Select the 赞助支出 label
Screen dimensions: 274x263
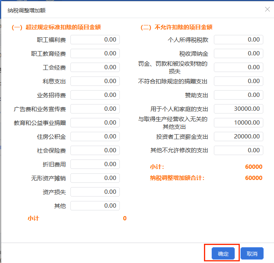(x=197, y=95)
